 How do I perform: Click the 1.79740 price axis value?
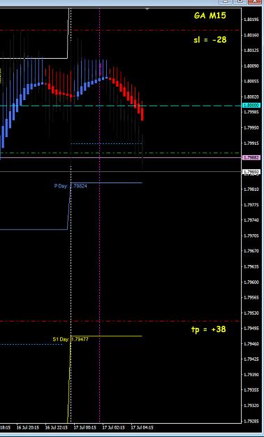click(x=251, y=220)
